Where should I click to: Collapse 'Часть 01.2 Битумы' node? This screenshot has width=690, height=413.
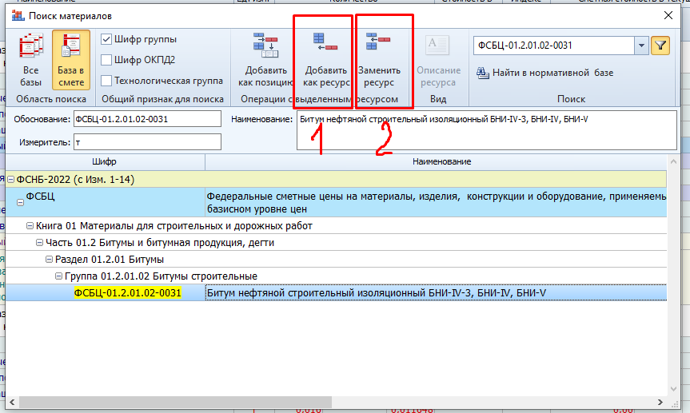point(39,243)
